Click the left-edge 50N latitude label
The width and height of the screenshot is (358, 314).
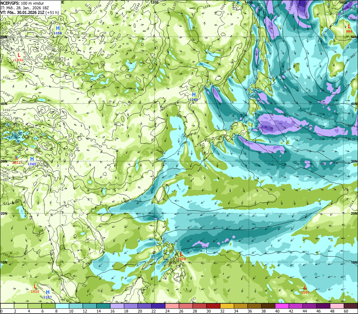(x=4, y=37)
